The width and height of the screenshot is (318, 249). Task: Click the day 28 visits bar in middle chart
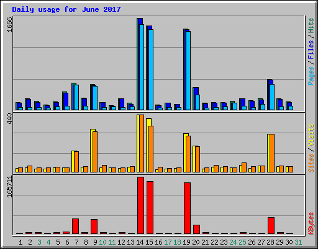click(x=268, y=153)
